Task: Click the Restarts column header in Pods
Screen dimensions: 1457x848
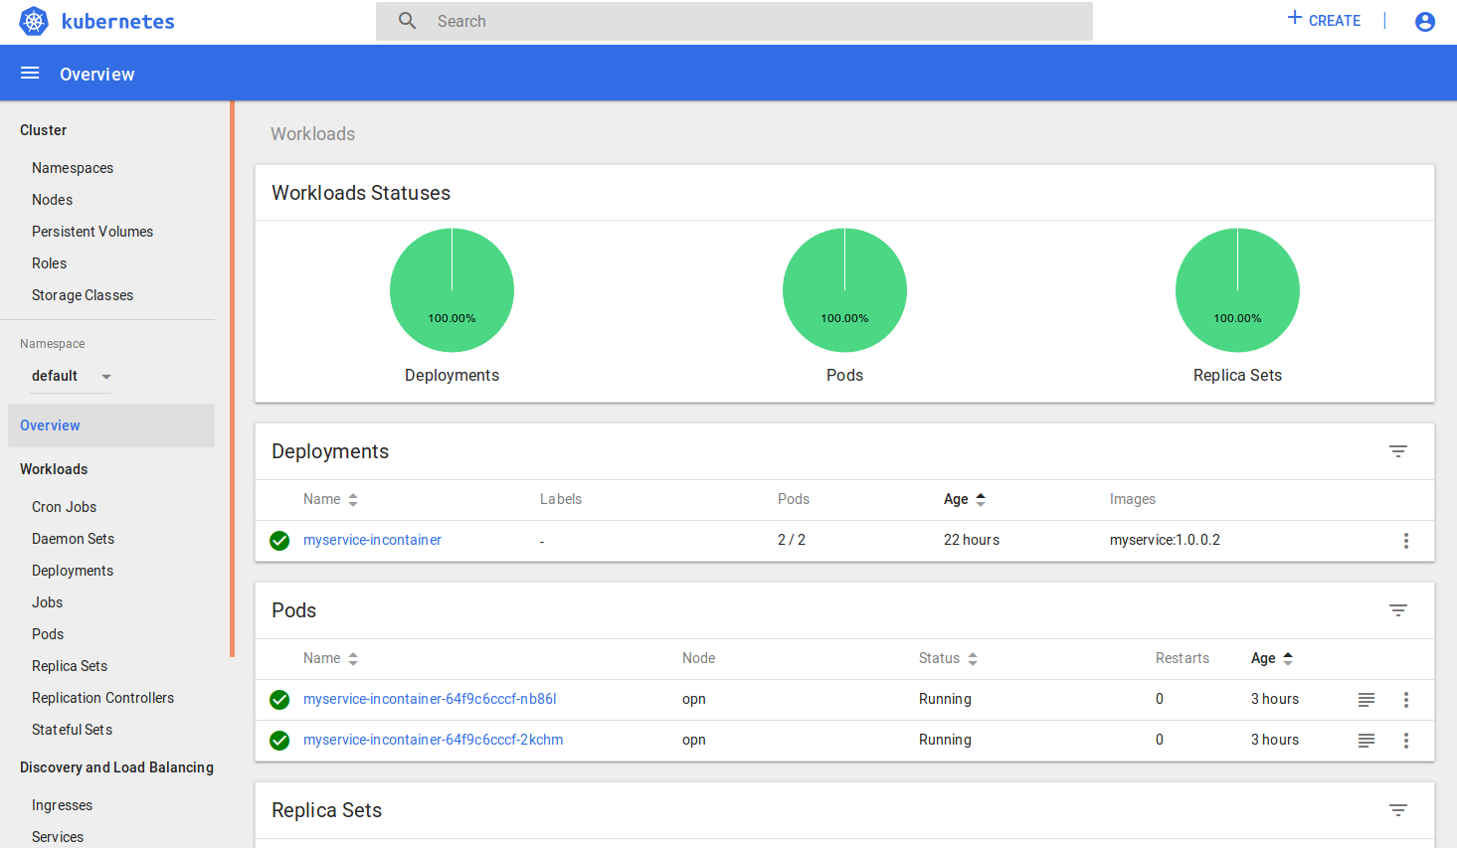Action: point(1183,658)
